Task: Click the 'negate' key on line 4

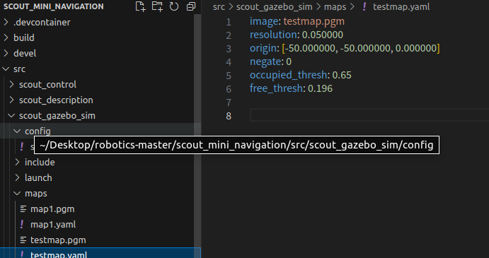Action: (x=265, y=61)
